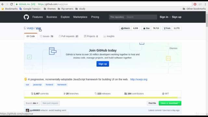Open the http://vuejs.org link
The height and width of the screenshot is (117, 208).
click(139, 79)
